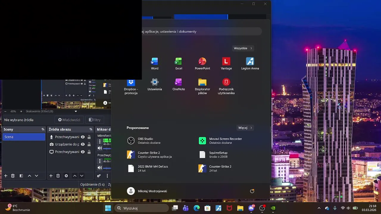Open Legion Arena app
The height and width of the screenshot is (214, 381).
(x=250, y=64)
